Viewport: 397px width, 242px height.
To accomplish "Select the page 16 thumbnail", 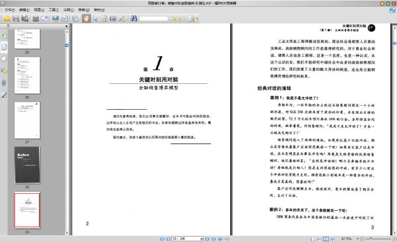I will (27, 75).
